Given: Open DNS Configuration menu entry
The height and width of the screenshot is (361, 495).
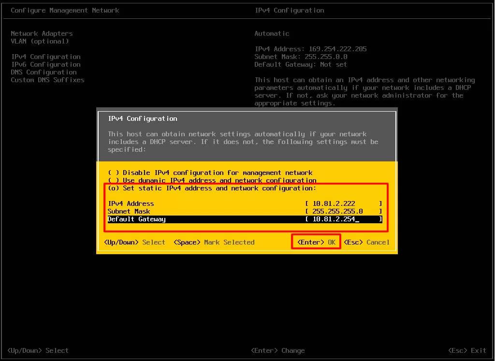Looking at the screenshot, I should pos(44,72).
